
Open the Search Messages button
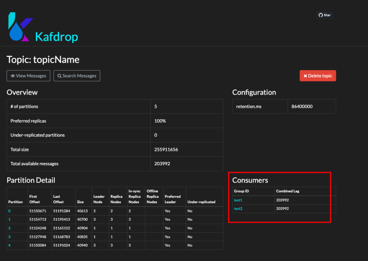coord(77,76)
